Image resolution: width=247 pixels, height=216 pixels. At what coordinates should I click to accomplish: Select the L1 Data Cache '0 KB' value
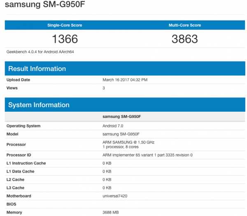[107, 171]
